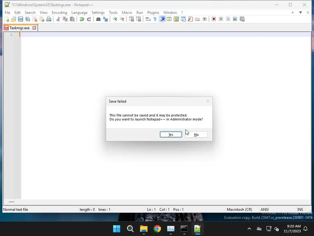Click the user-defined language icon
The height and width of the screenshot is (236, 314).
[169, 19]
